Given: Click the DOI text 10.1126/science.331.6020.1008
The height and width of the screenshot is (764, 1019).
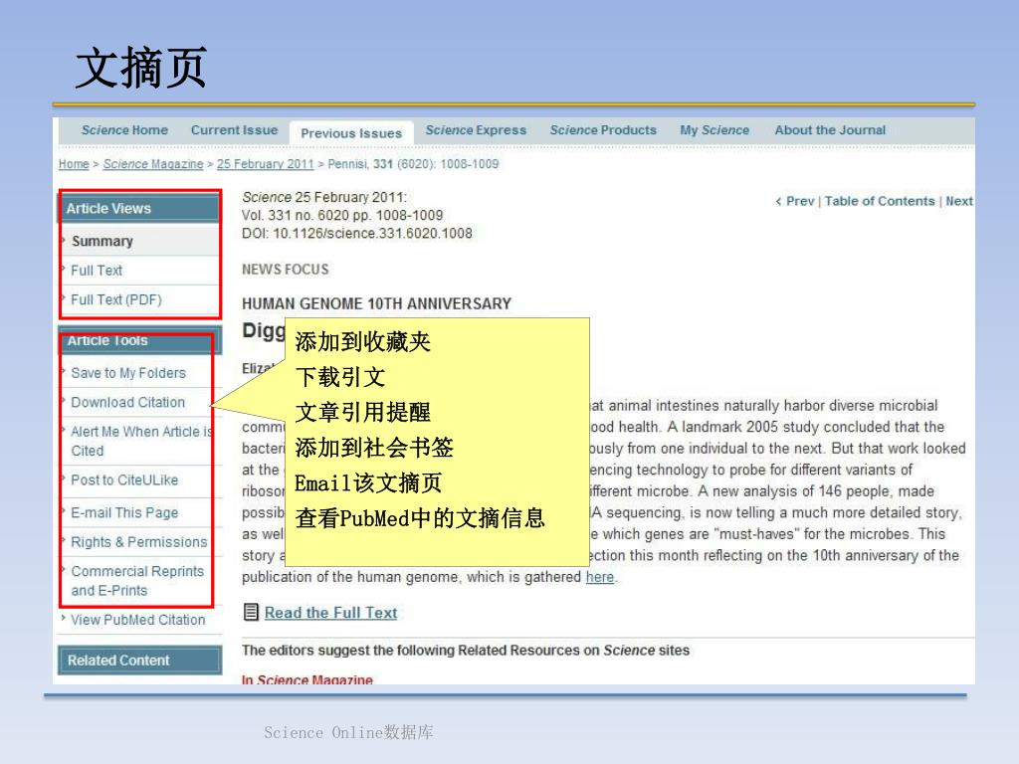Looking at the screenshot, I should pos(372,233).
